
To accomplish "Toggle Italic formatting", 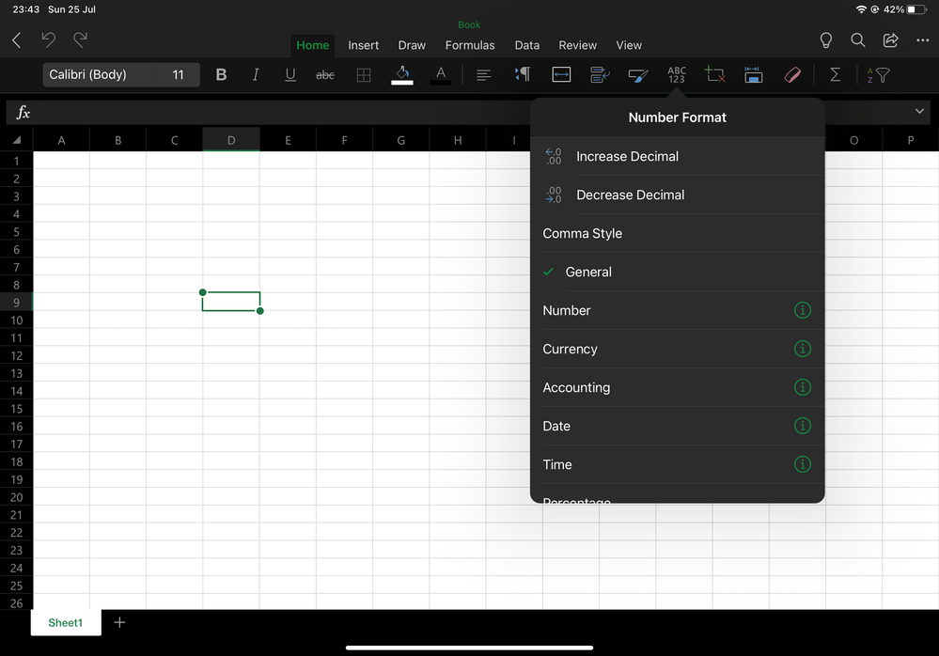I will (256, 75).
